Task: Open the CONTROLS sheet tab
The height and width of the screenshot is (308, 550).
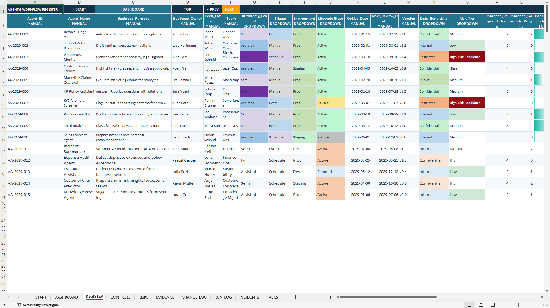Action: pyautogui.click(x=120, y=297)
